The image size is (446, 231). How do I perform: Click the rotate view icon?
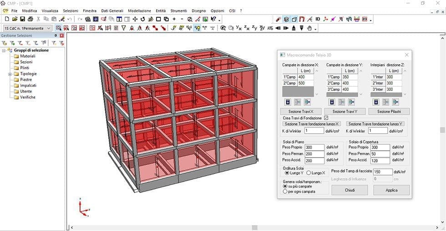[x=143, y=19]
